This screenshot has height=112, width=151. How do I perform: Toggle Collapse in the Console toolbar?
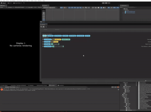tap(5, 87)
